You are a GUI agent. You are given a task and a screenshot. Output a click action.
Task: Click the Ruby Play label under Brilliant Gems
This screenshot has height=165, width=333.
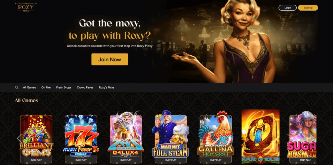(36, 160)
